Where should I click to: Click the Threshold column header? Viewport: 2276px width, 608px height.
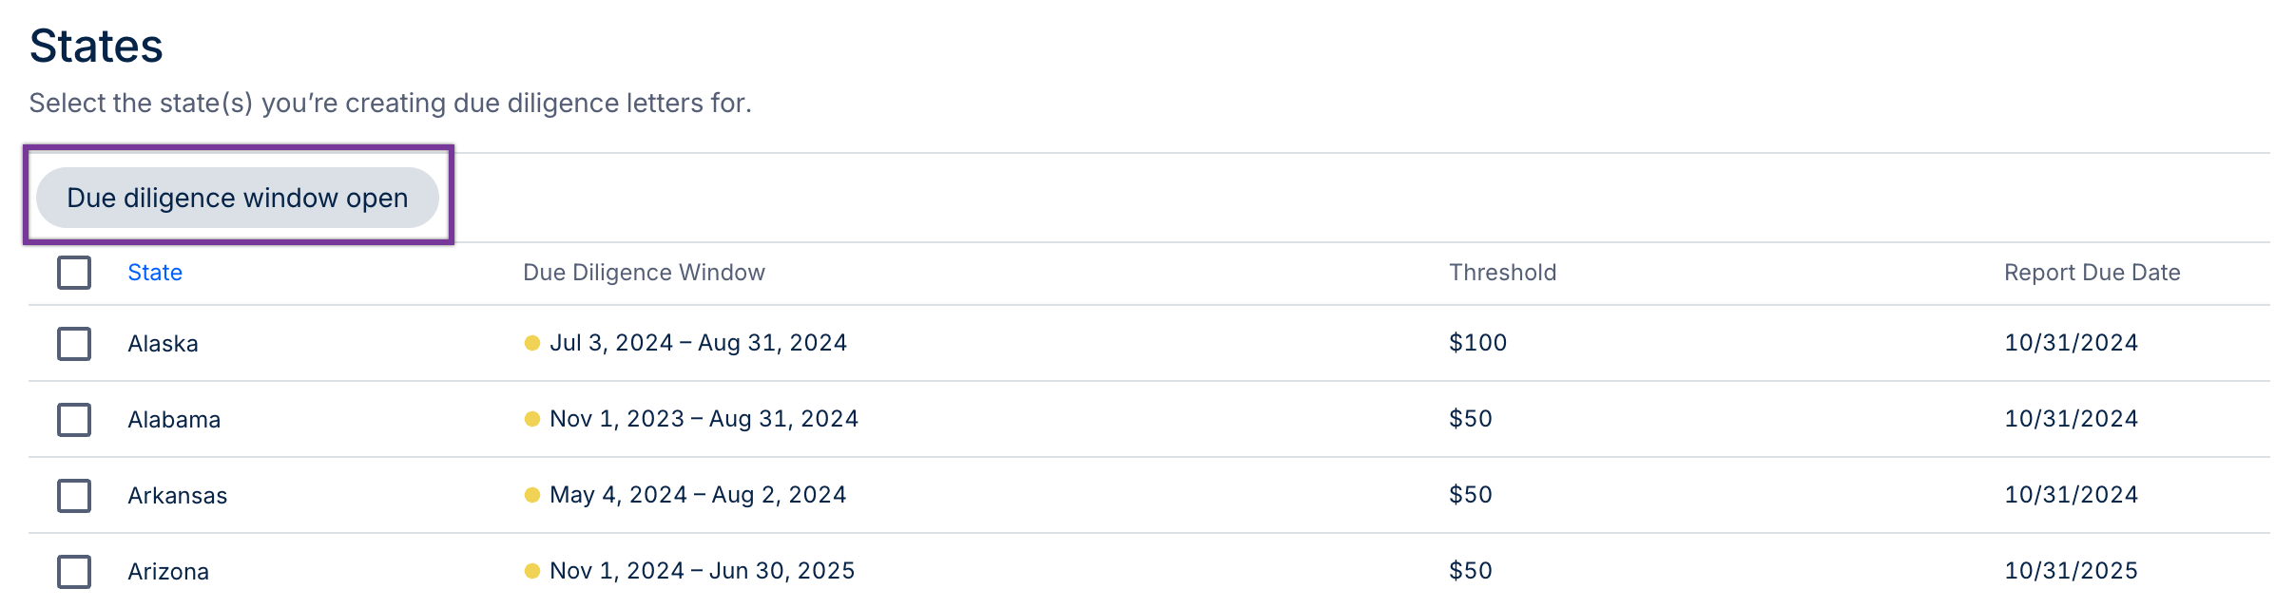(1502, 273)
